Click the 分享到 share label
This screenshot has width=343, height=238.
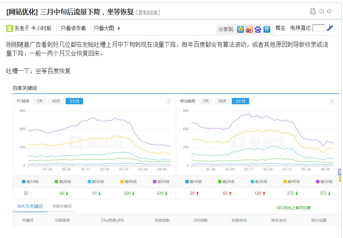[225, 29]
